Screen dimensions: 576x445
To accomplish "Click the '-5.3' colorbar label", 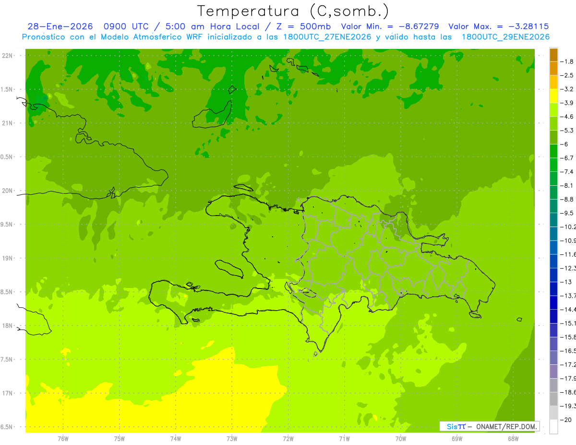I will (x=567, y=131).
